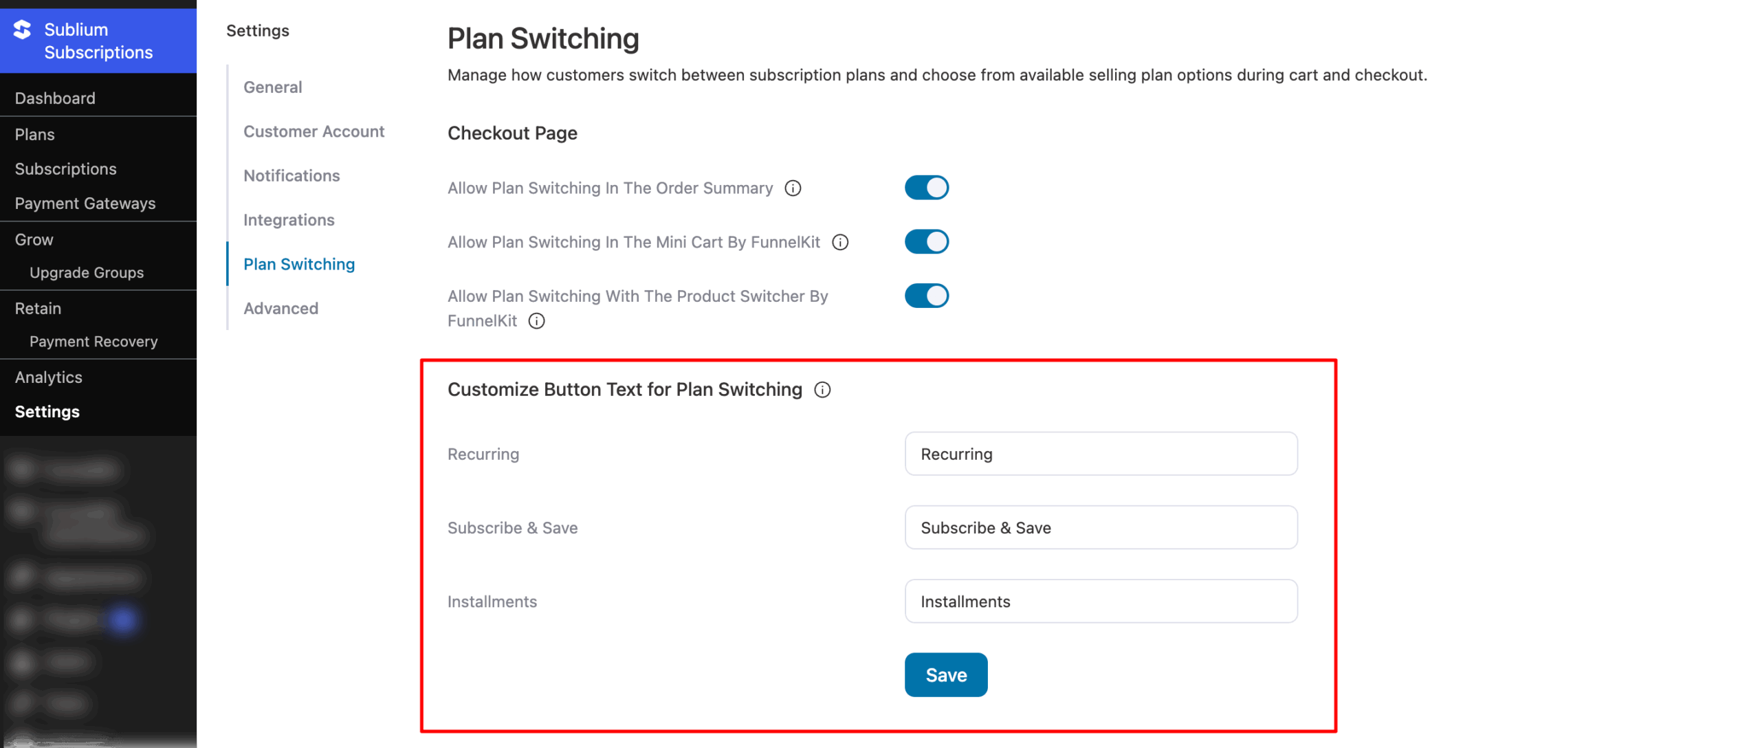Click the Recurring text input field
This screenshot has height=748, width=1760.
click(1100, 454)
